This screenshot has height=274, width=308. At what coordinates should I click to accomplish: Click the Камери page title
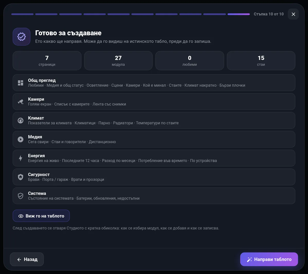point(36,99)
